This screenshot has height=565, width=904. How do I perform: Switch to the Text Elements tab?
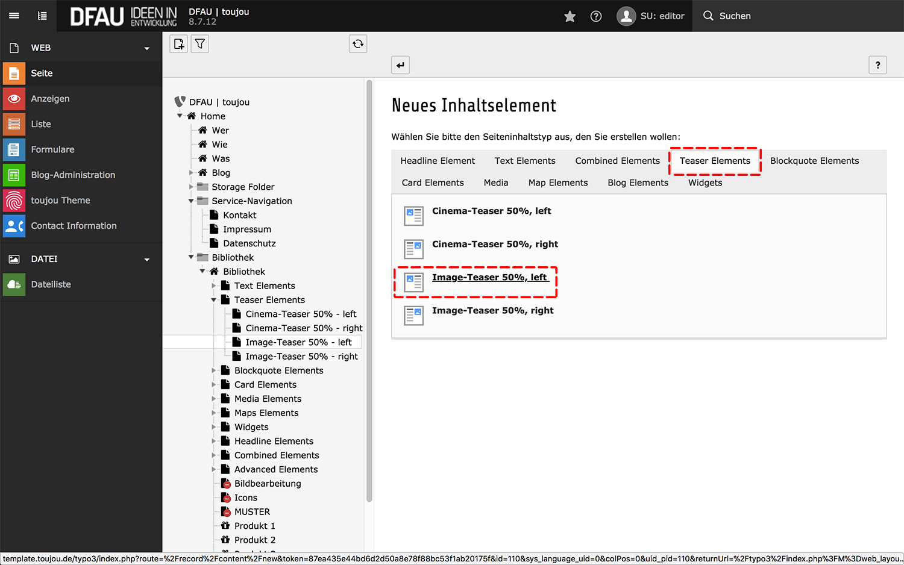(525, 161)
